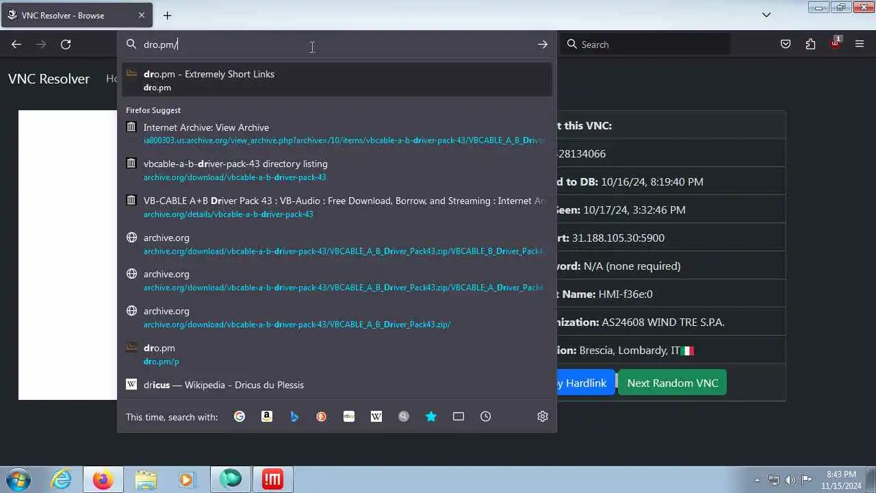The image size is (876, 493).
Task: Click AS24608 WIND TRE S.P.A. text
Action: pyautogui.click(x=663, y=322)
